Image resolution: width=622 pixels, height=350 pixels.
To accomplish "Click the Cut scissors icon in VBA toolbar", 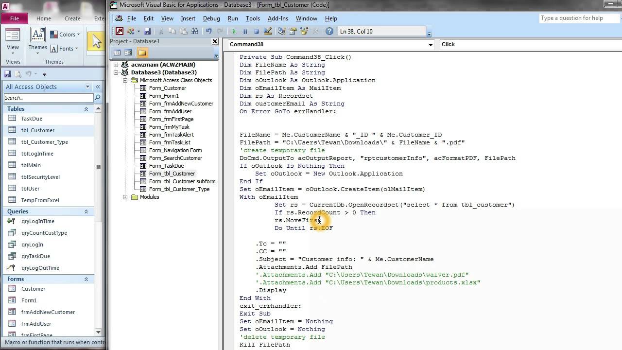I will pos(161,31).
